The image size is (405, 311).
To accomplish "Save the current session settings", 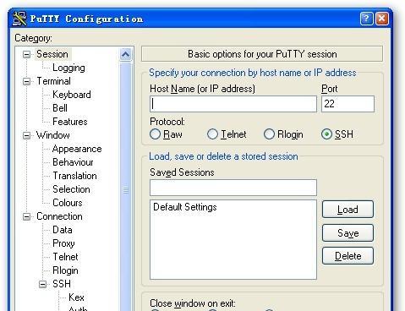I will point(348,233).
